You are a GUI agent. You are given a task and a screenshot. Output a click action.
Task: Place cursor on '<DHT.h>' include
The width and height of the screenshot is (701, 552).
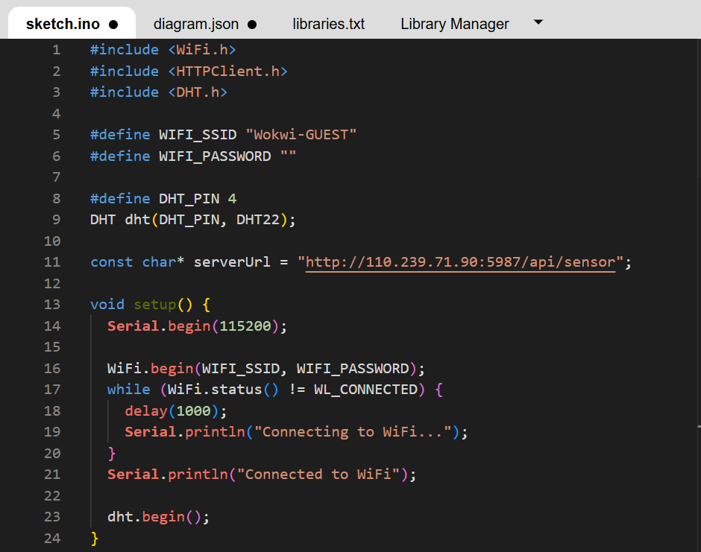[198, 92]
